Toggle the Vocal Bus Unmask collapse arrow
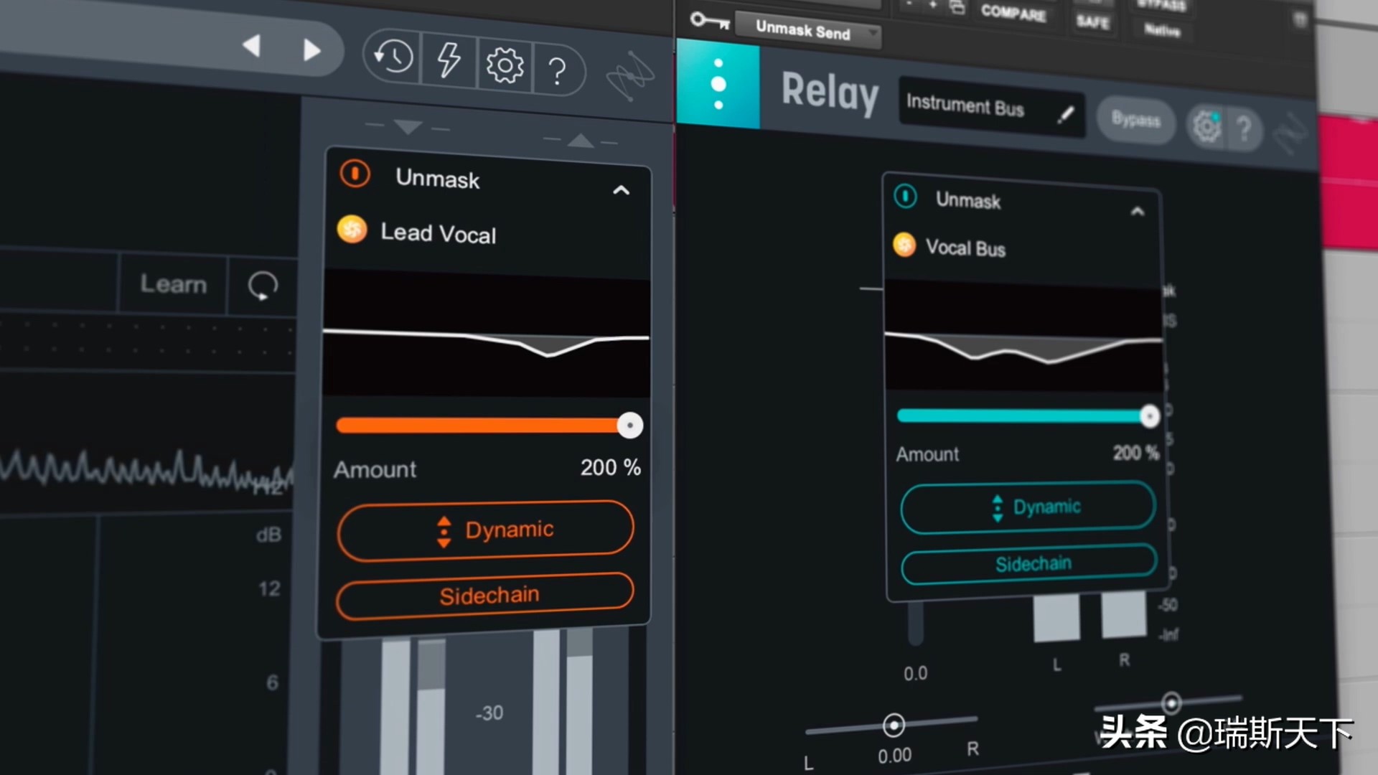Screen dimensions: 1378x775 tap(1135, 210)
